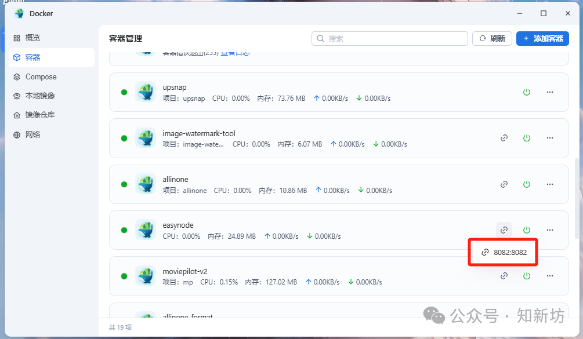
Task: Toggle power for image-watermark-tool container
Action: pos(527,138)
